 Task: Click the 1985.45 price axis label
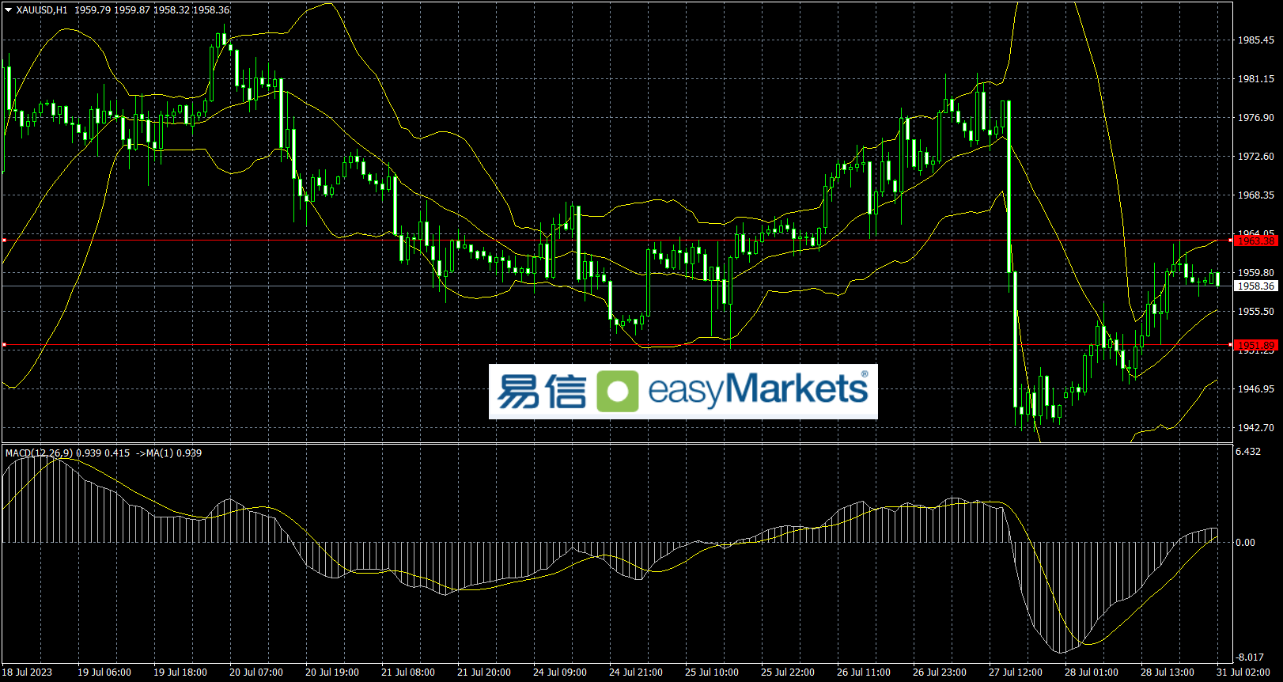point(1256,40)
